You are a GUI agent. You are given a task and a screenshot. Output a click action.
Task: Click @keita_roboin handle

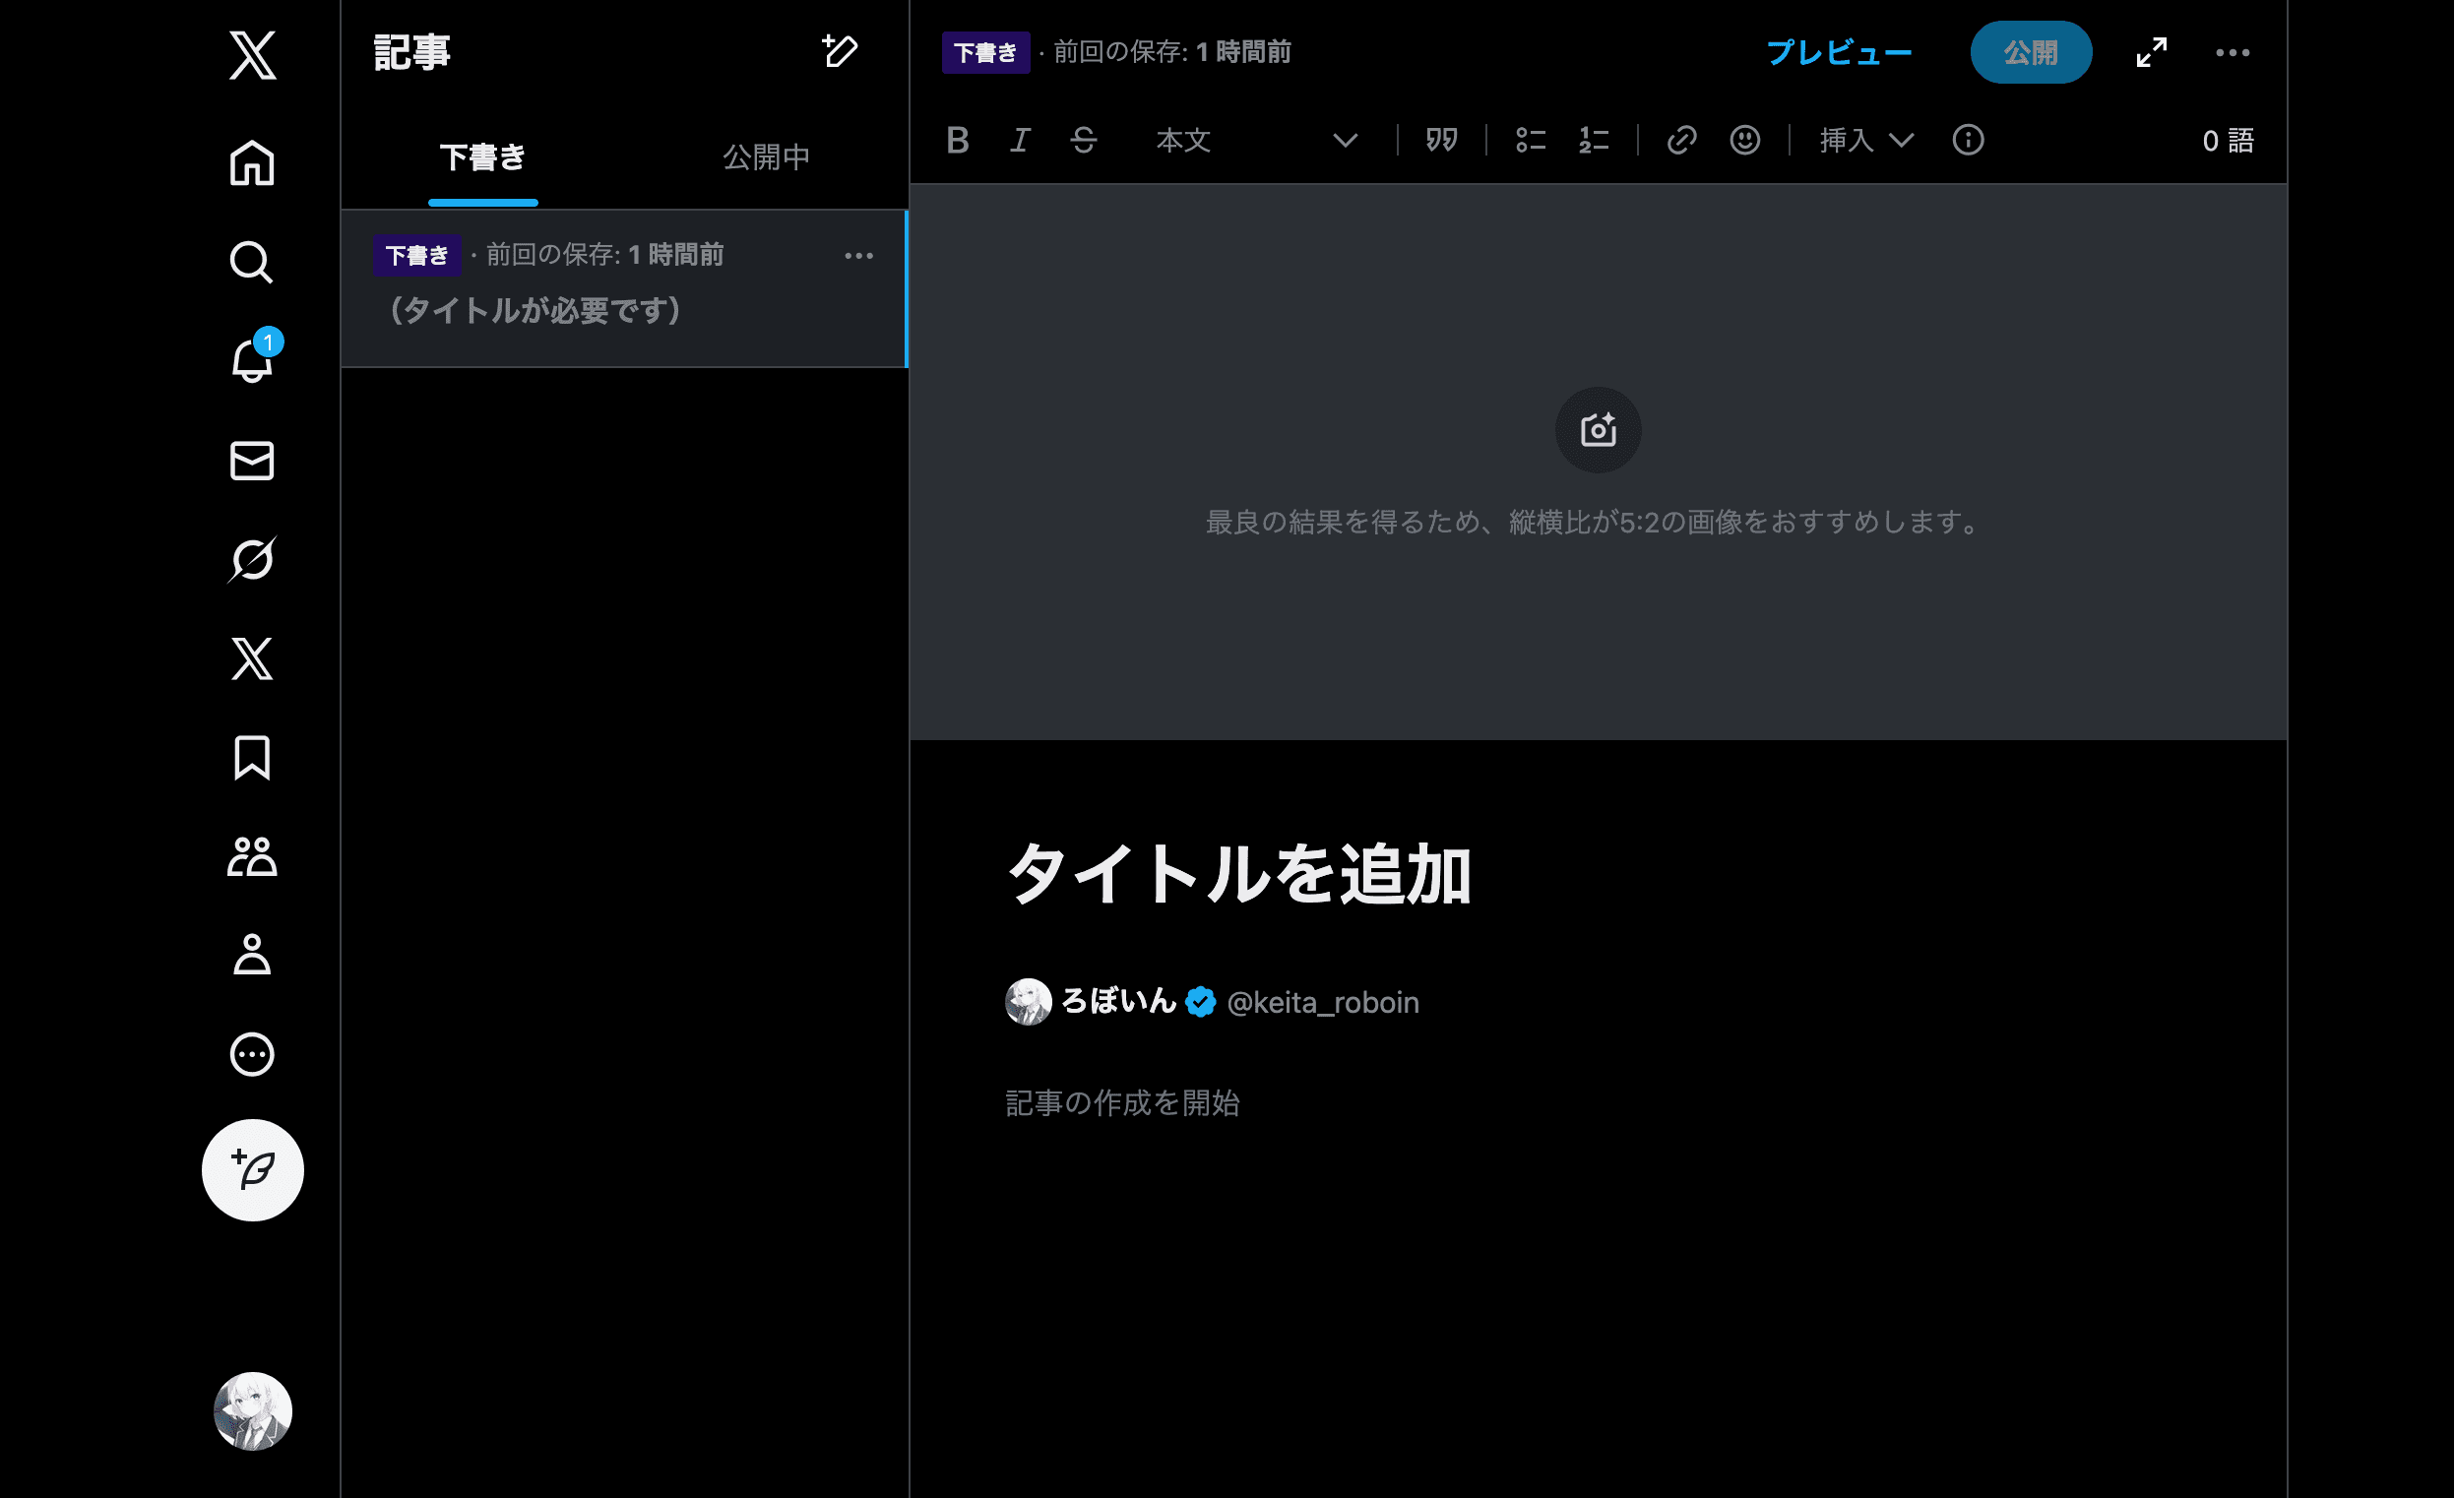(x=1322, y=1002)
